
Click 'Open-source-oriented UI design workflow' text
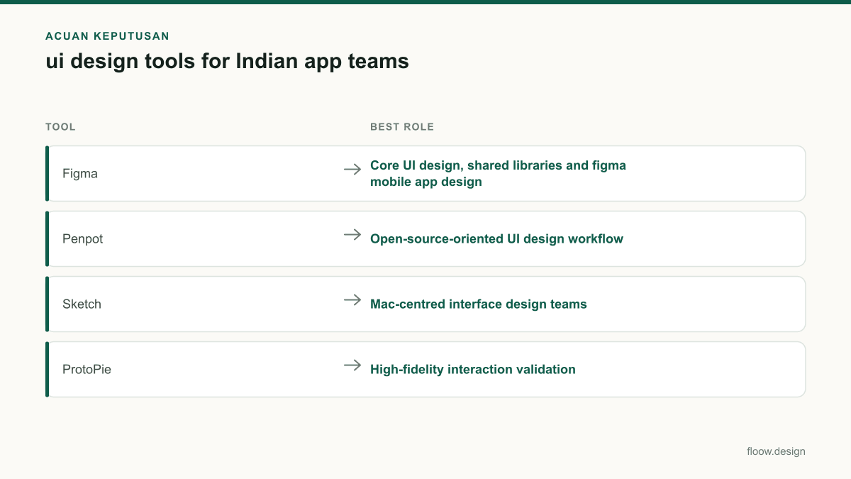[x=496, y=238]
